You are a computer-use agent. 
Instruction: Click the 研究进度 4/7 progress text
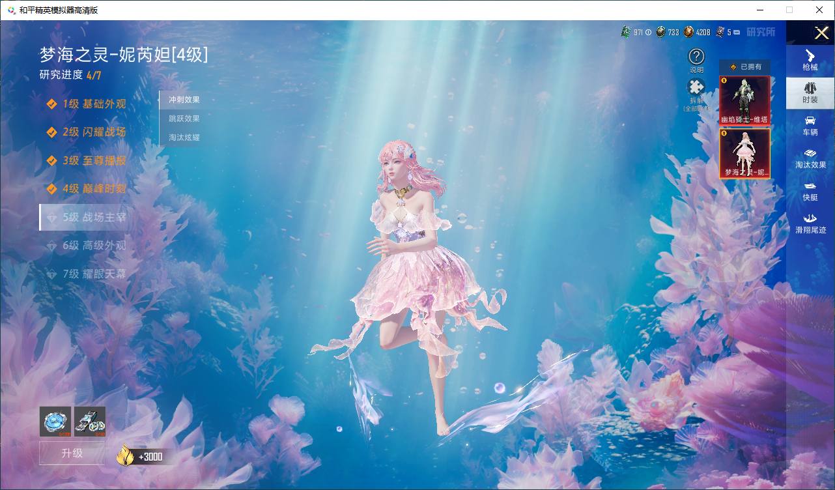70,75
